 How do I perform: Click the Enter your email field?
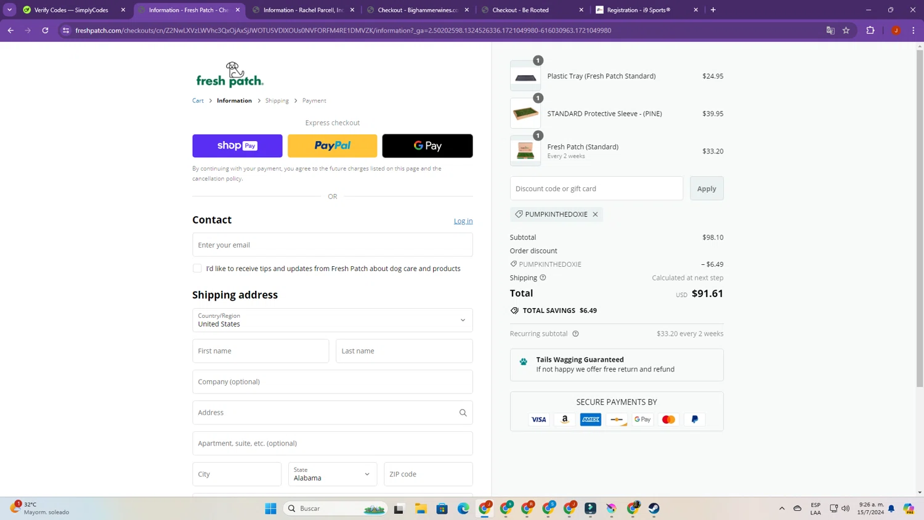point(333,245)
